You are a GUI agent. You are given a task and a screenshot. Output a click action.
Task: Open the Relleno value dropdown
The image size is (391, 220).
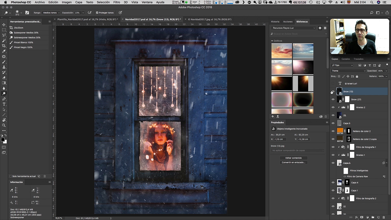coord(386,76)
